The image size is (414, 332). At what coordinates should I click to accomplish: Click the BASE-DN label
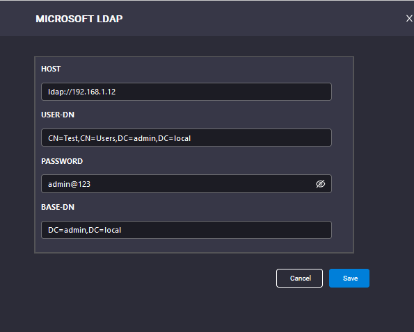58,207
